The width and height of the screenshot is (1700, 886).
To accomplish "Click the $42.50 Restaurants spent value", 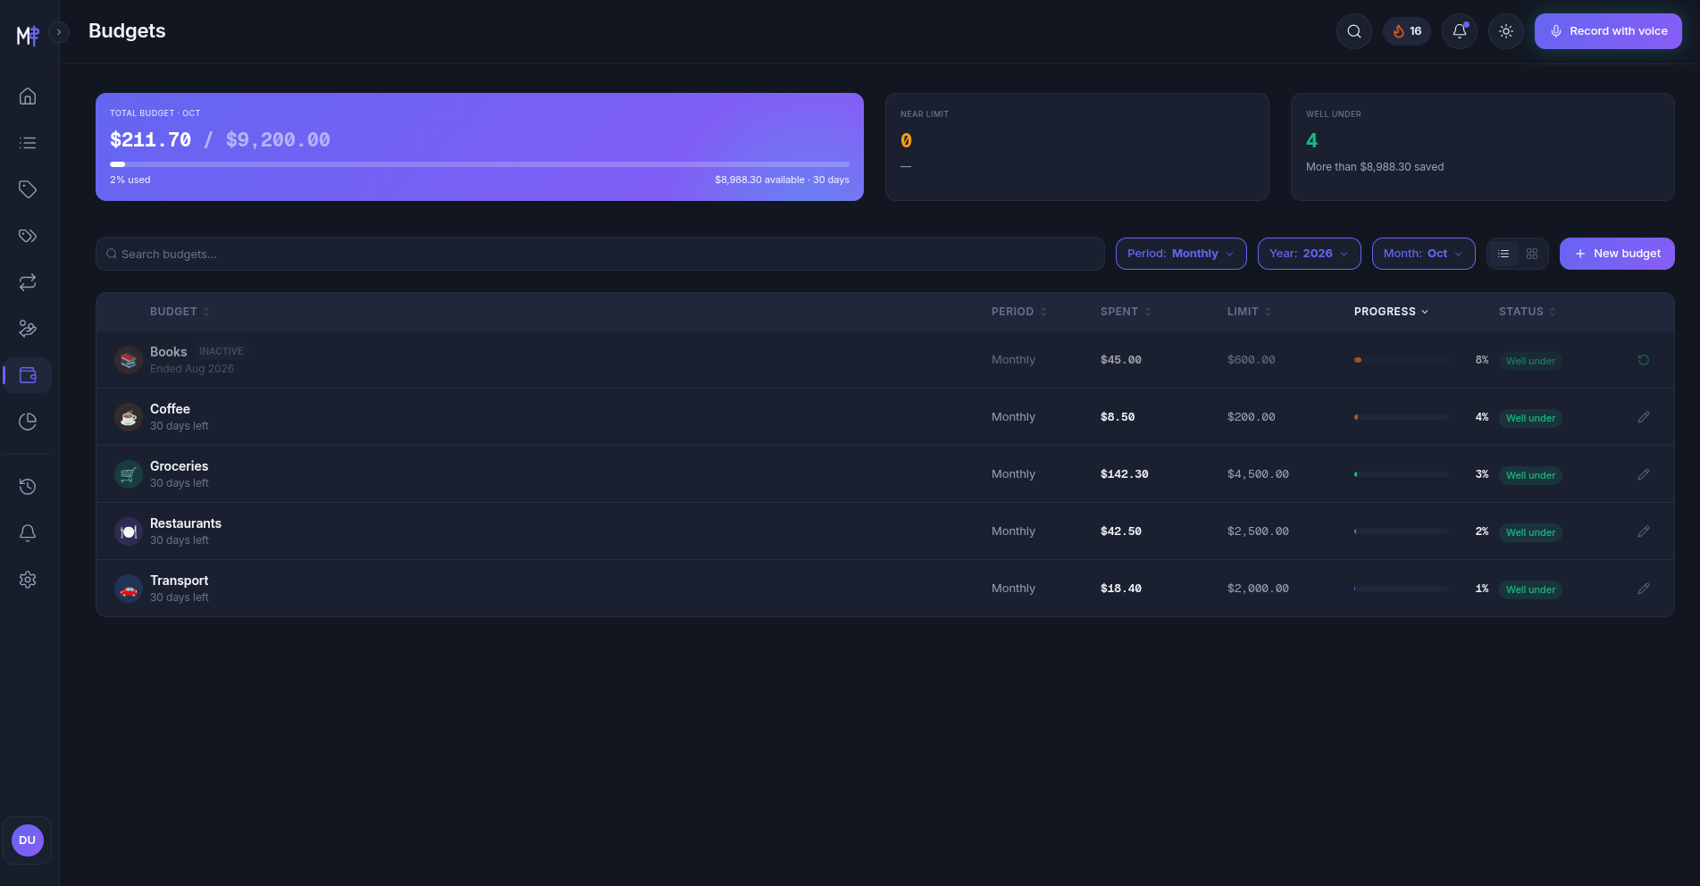I will [x=1121, y=531].
